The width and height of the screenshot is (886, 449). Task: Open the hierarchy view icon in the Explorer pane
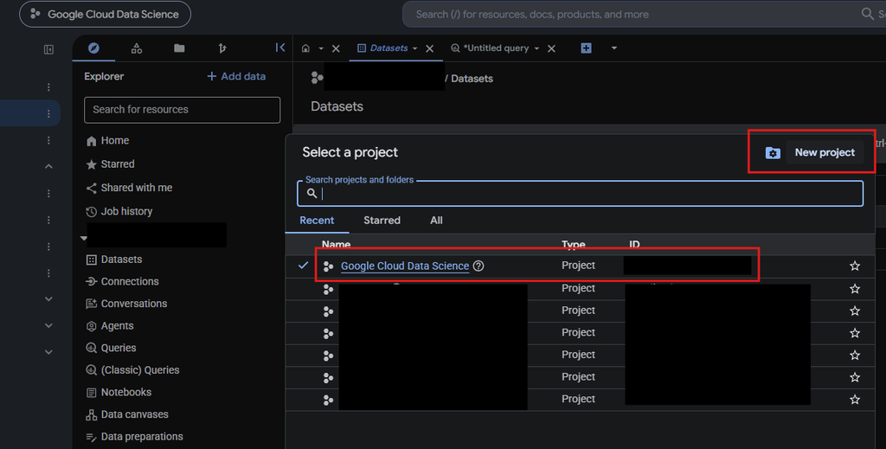137,48
